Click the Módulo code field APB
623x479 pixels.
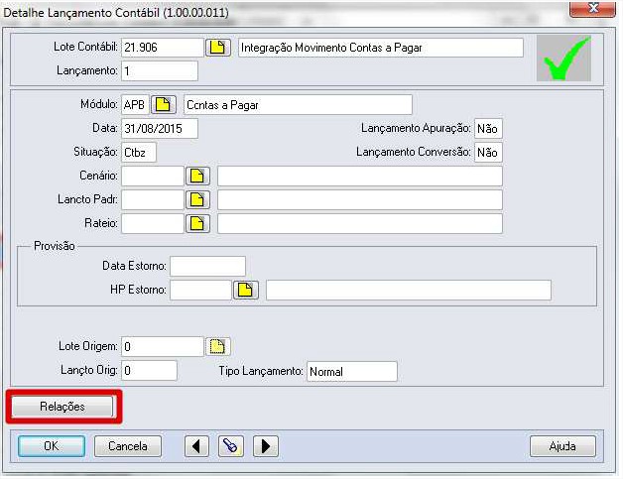point(135,105)
